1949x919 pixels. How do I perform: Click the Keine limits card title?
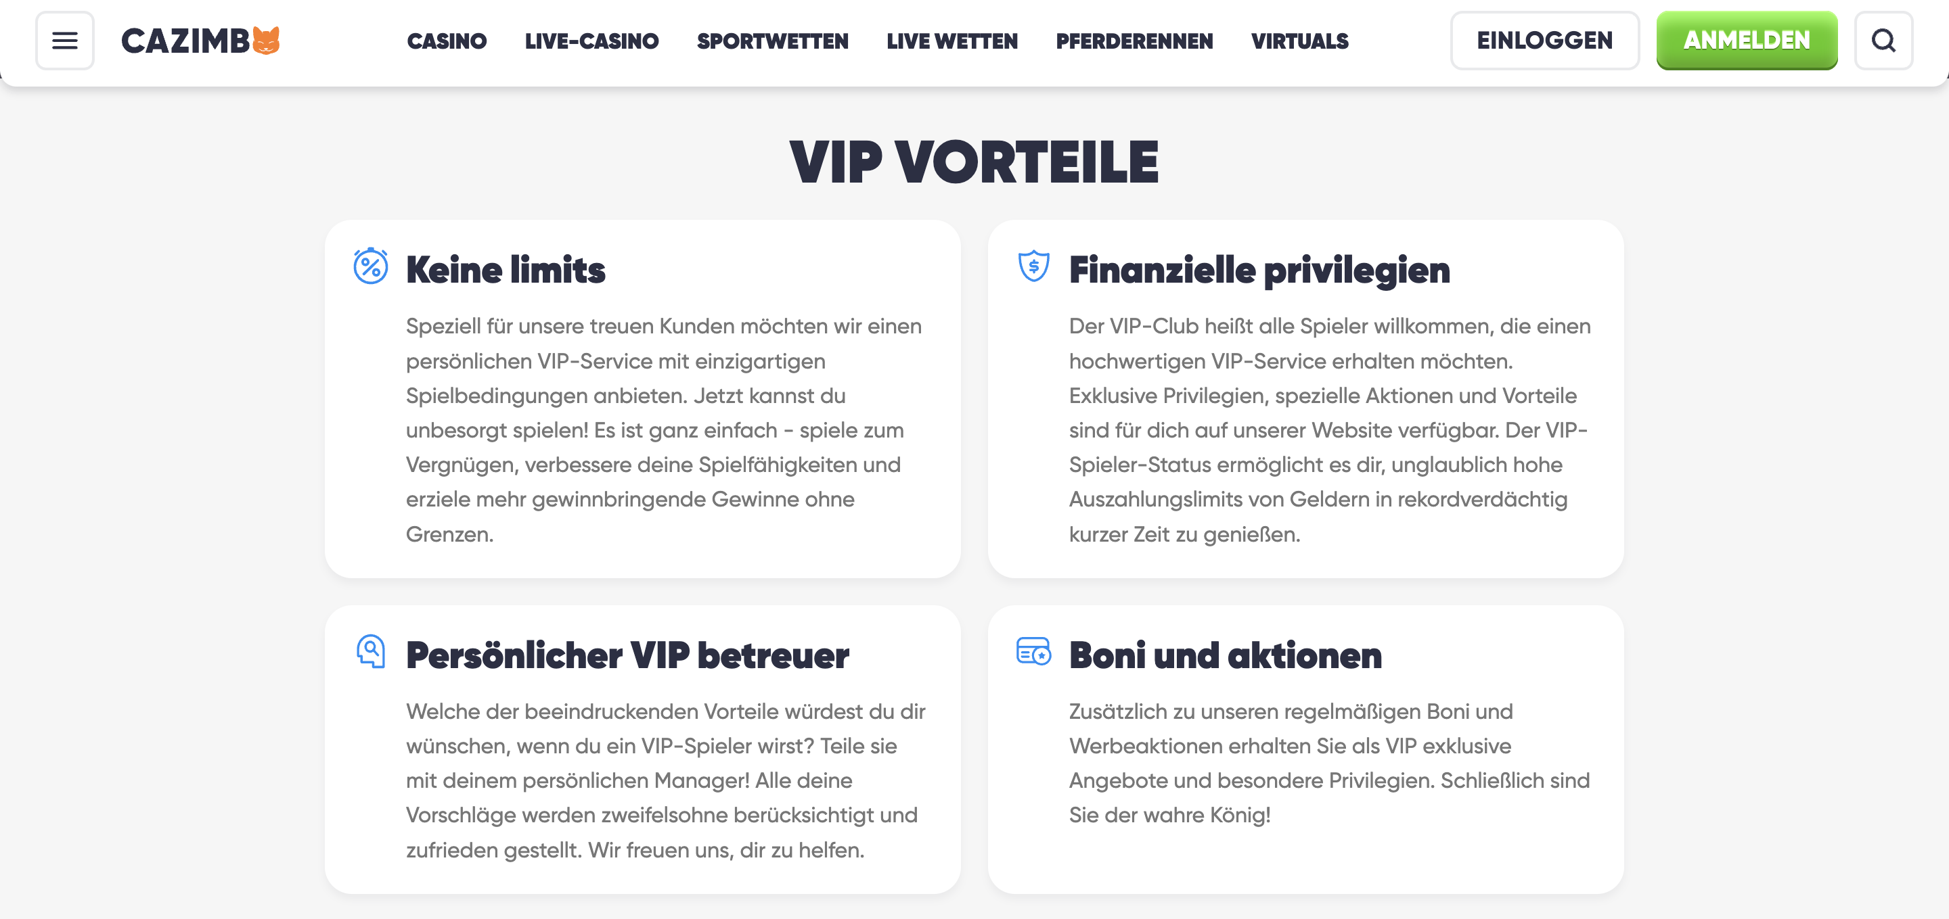pyautogui.click(x=506, y=270)
